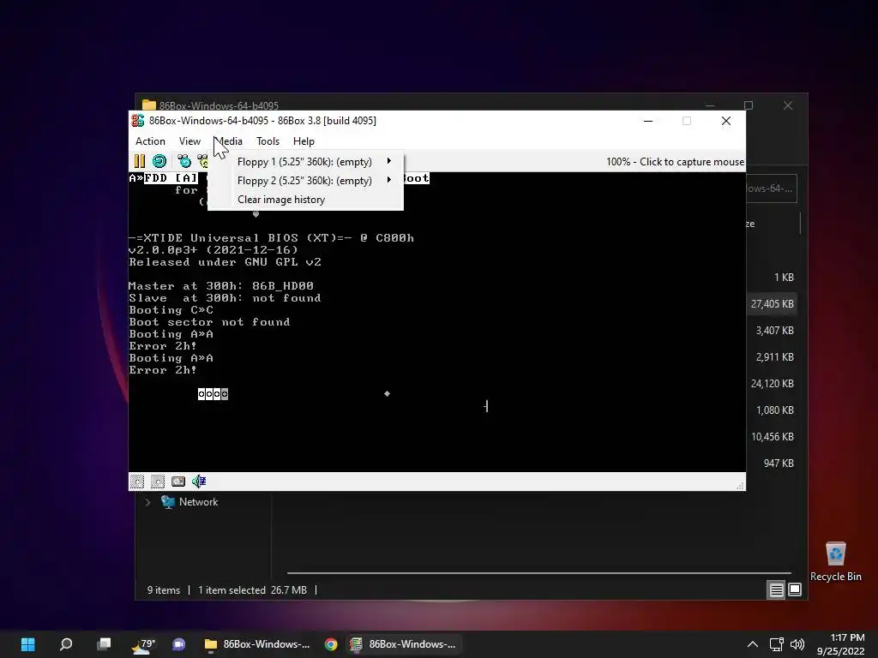Switch File Explorer to large thumbnails view
This screenshot has width=878, height=658.
(x=795, y=589)
